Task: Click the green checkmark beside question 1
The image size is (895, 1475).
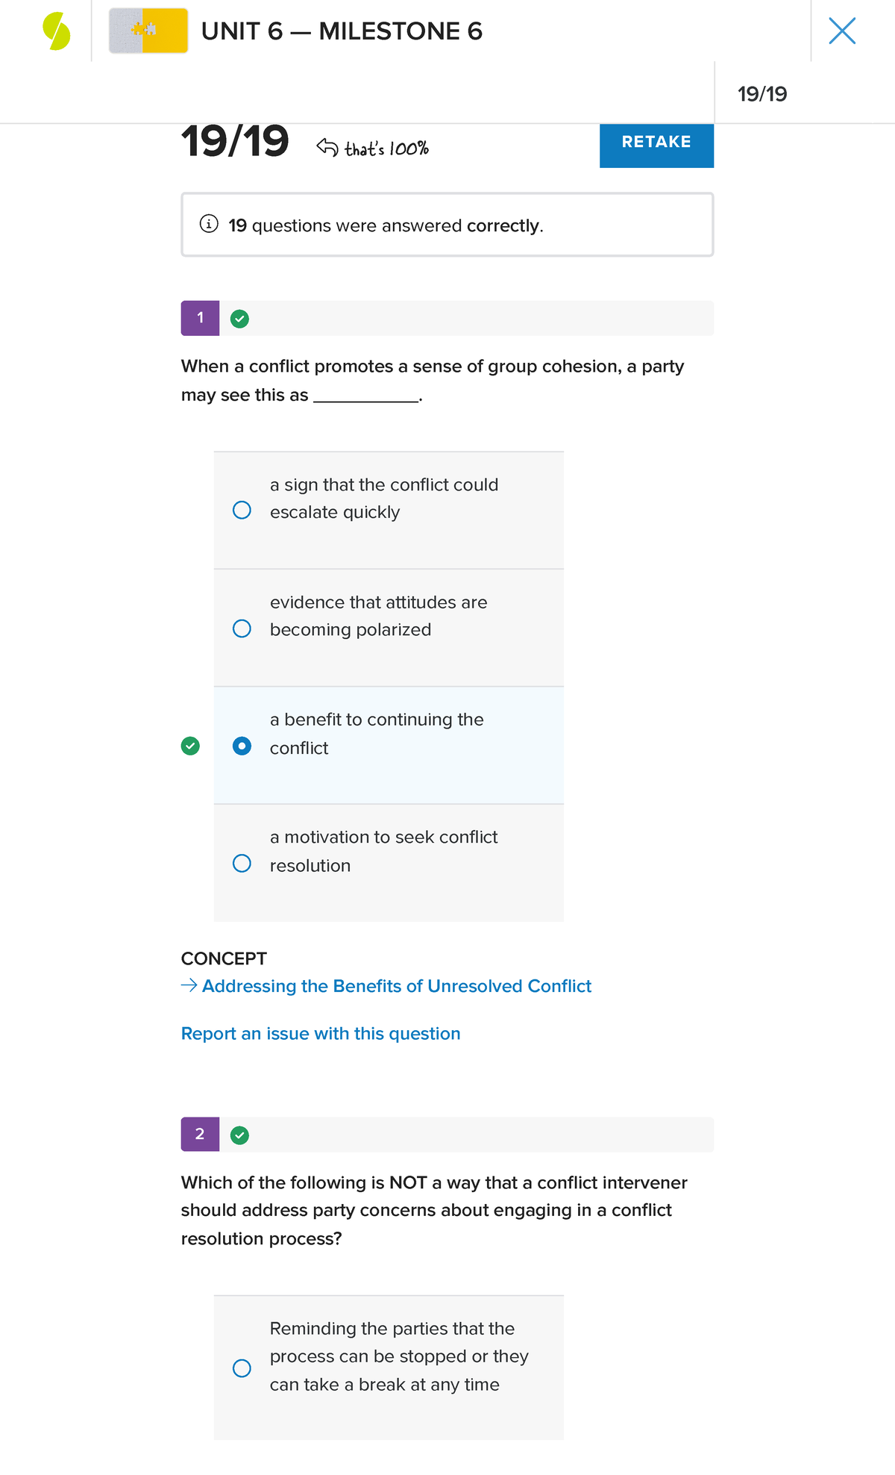Action: [238, 319]
